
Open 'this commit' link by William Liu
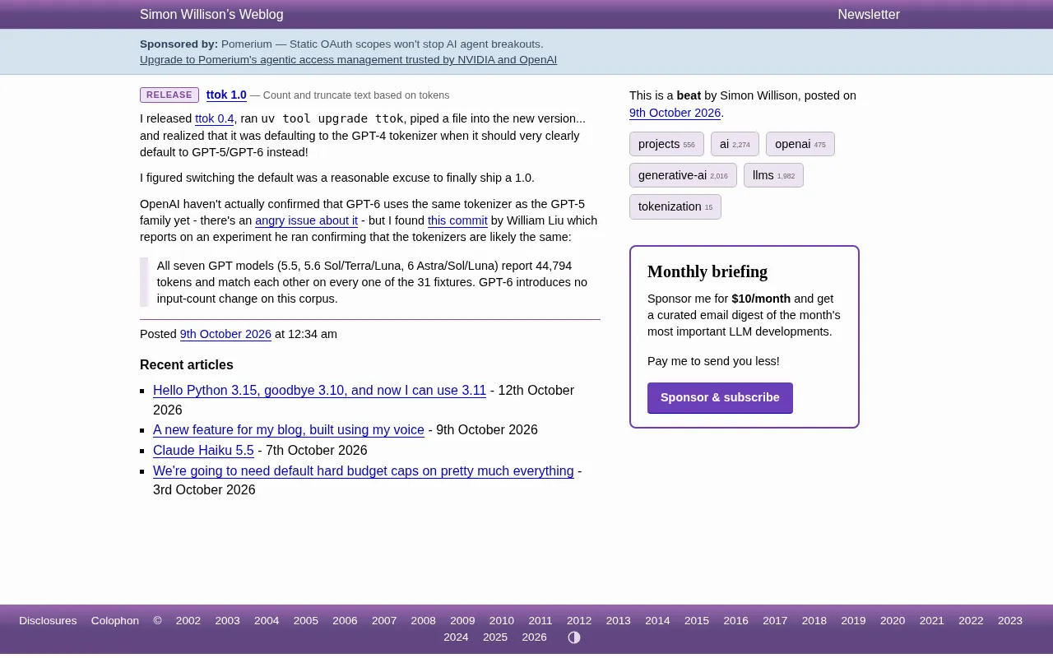click(457, 221)
